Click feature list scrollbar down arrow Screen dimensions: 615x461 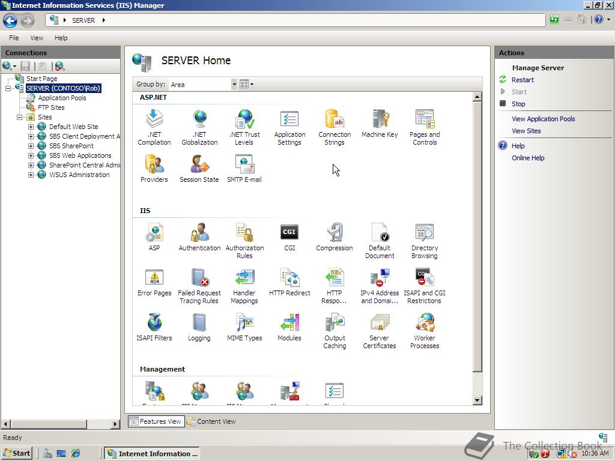477,400
